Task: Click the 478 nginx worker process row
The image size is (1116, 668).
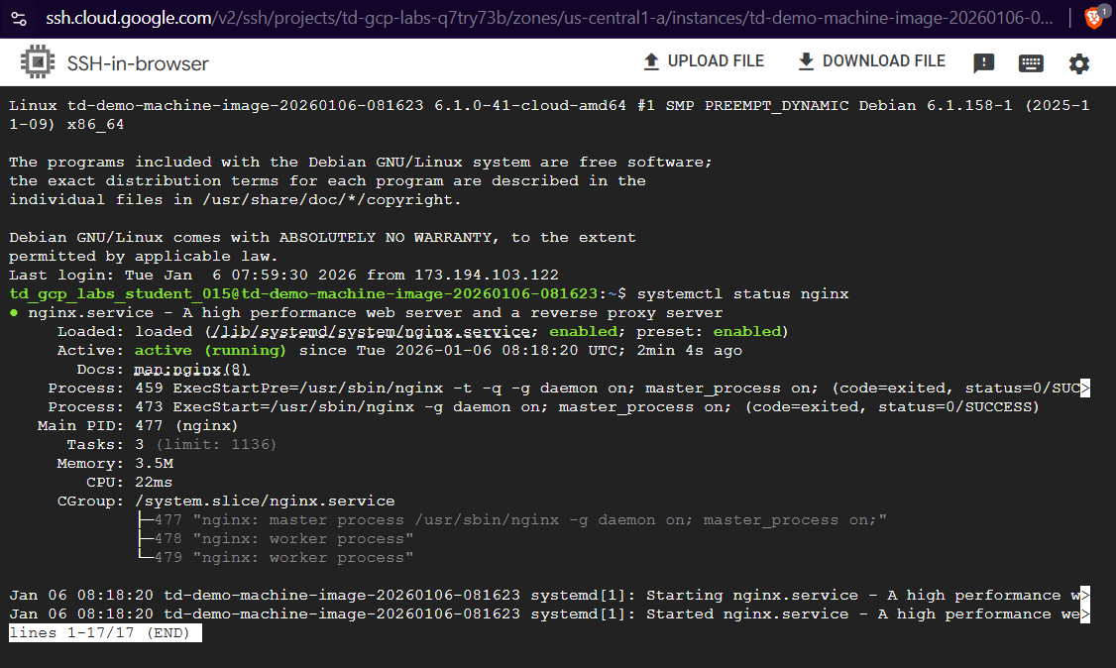Action: pos(276,538)
